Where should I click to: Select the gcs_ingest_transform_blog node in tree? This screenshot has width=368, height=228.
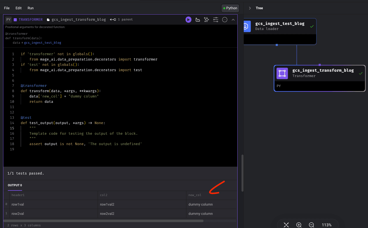coord(320,78)
